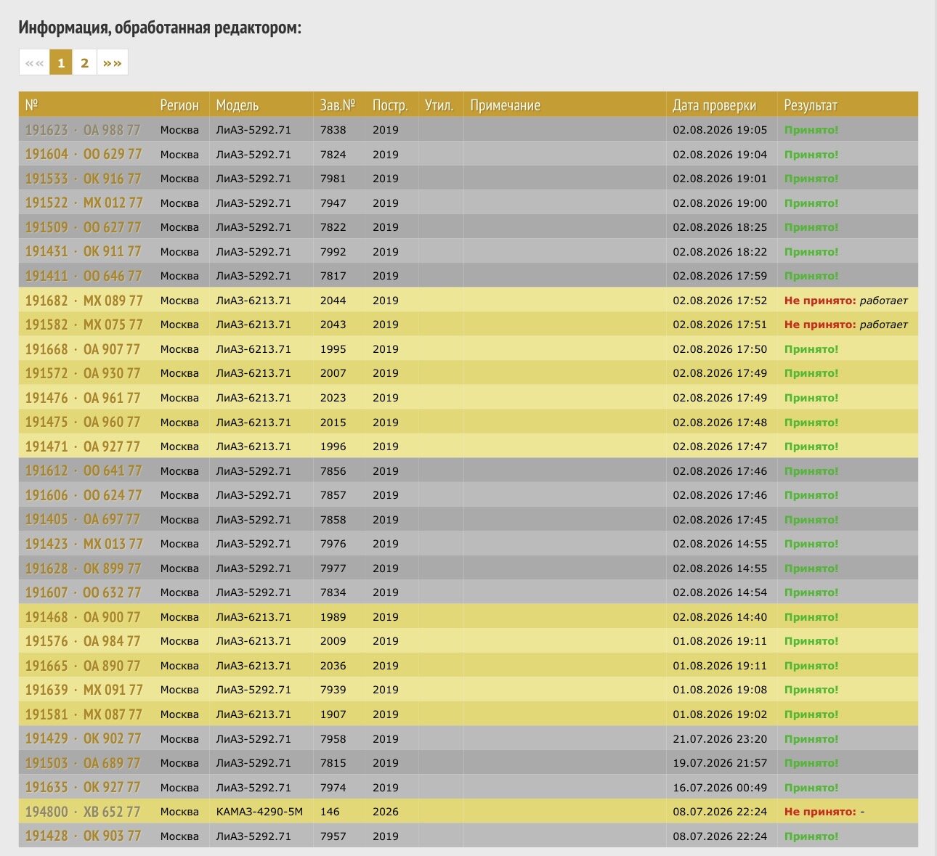
Task: Click the Результат column header
Action: click(x=811, y=105)
